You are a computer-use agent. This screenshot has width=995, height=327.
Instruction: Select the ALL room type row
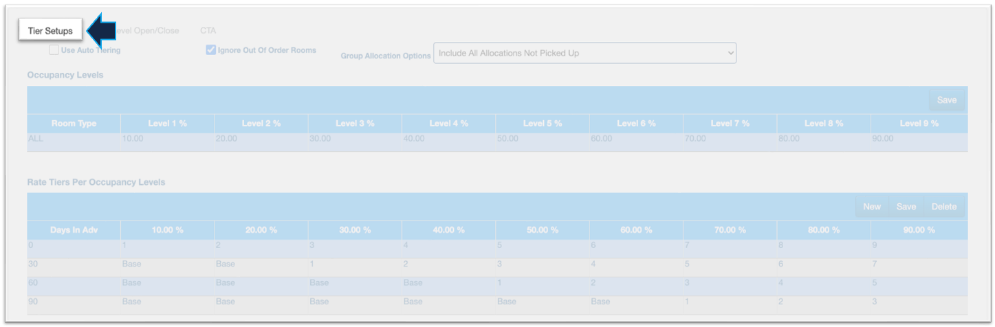[74, 139]
